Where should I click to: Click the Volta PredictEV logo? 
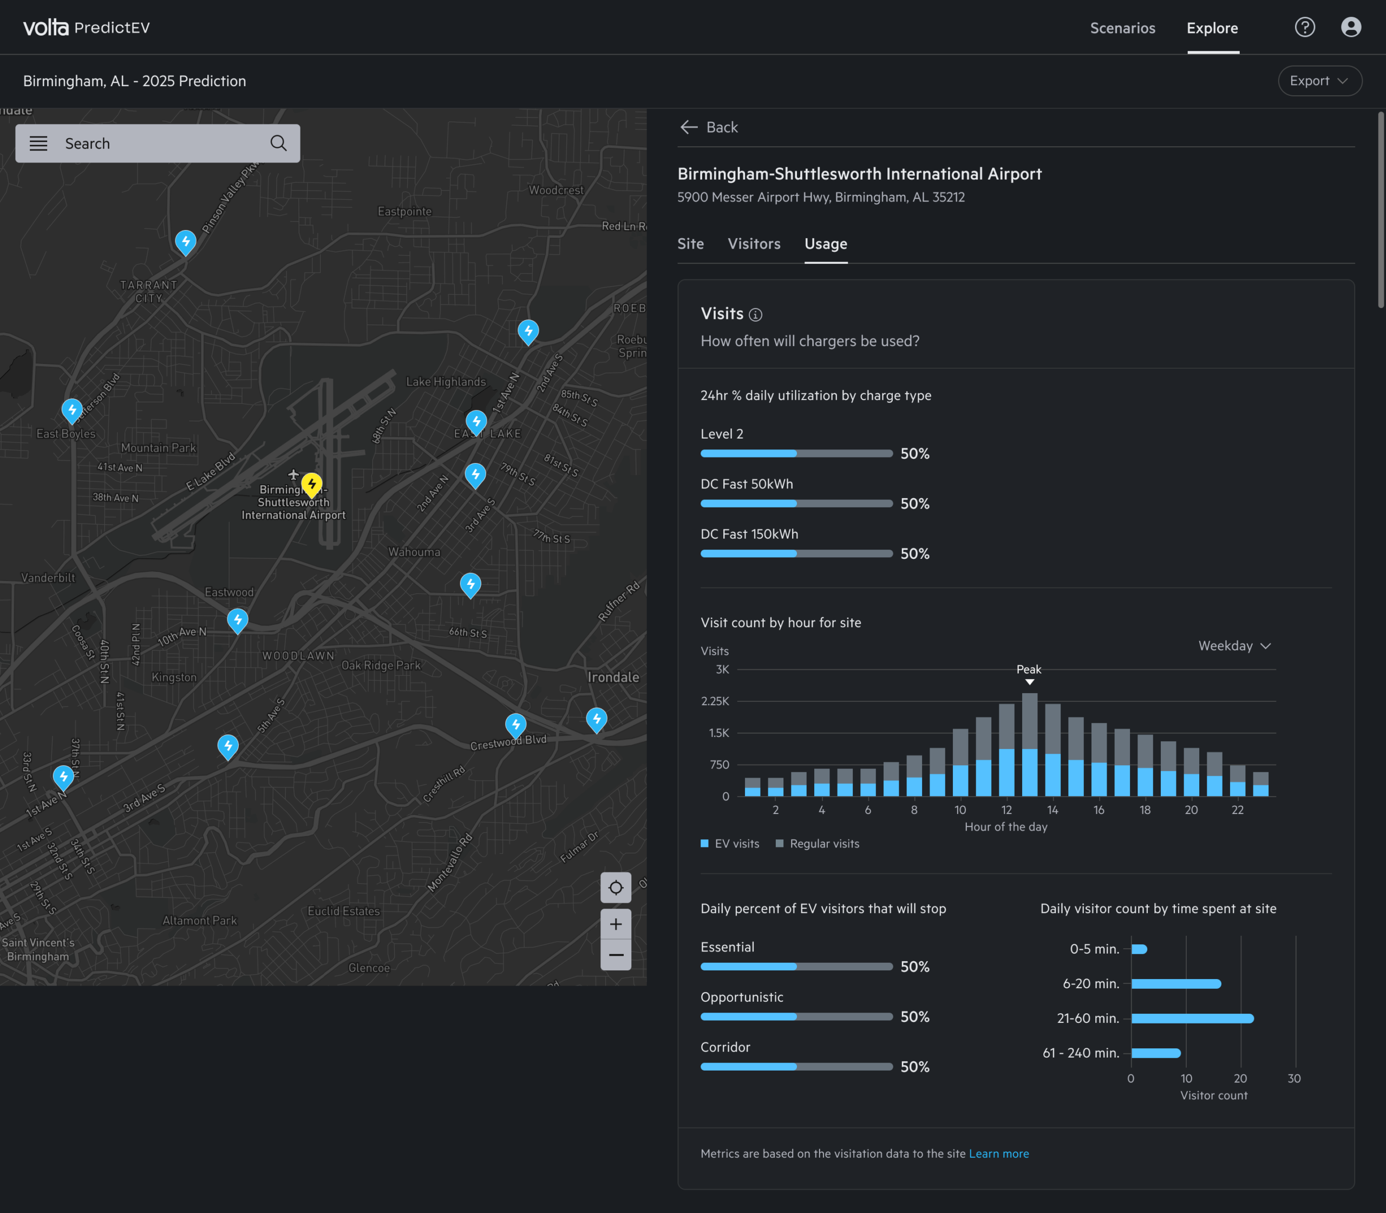click(x=87, y=28)
